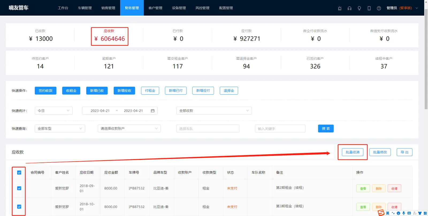Open the 销售管理 menu

[108, 8]
